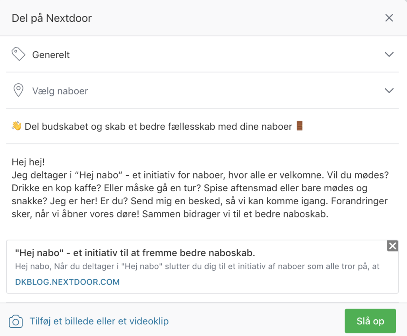This screenshot has width=407, height=336.
Task: Click the Slå op button
Action: 370,321
